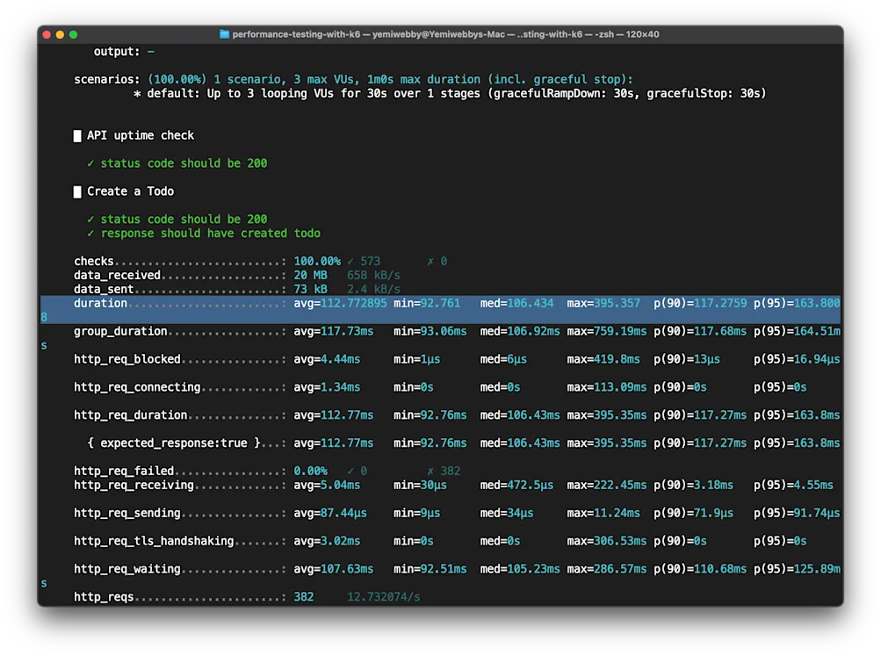
Task: Click the http_req_waiting avg=107.63ms value
Action: coord(333,569)
